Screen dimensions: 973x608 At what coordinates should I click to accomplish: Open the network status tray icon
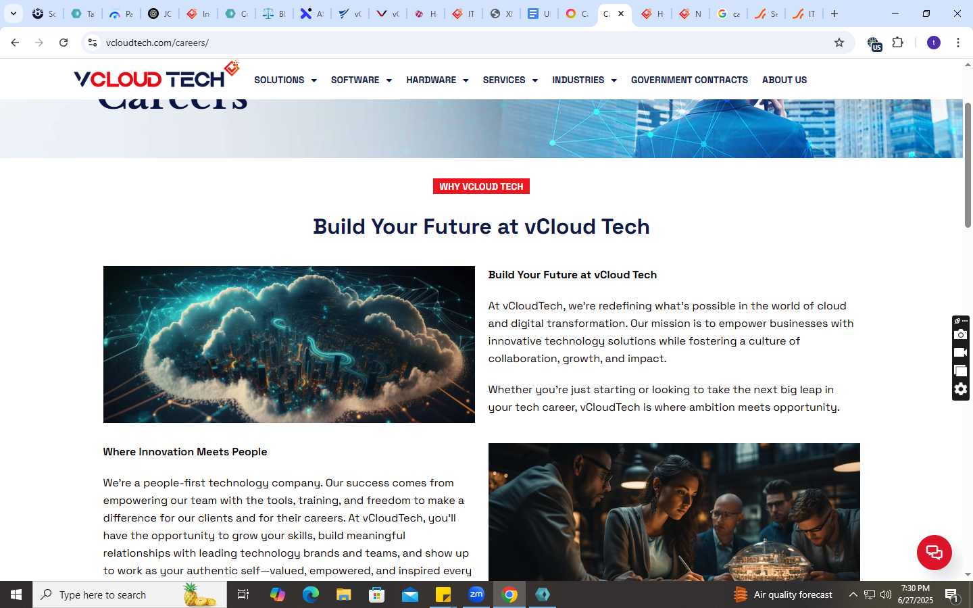tap(870, 594)
